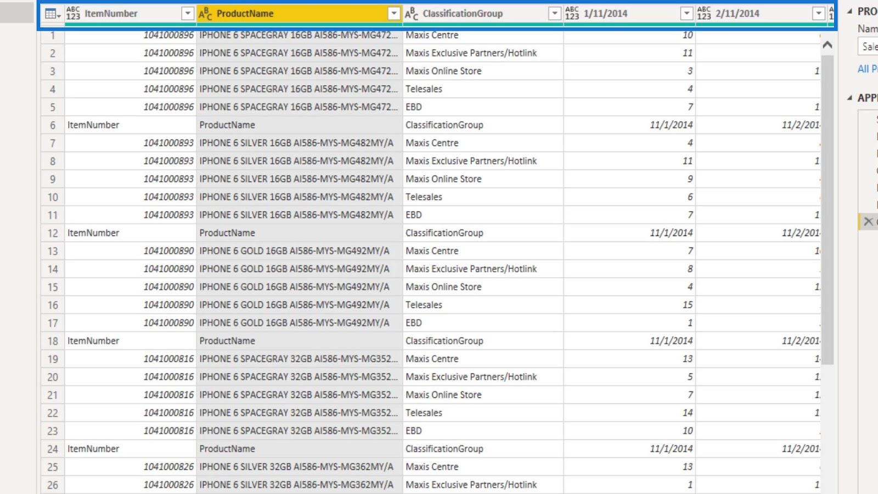Image resolution: width=878 pixels, height=494 pixels.
Task: Edit the query Name field
Action: [868, 47]
